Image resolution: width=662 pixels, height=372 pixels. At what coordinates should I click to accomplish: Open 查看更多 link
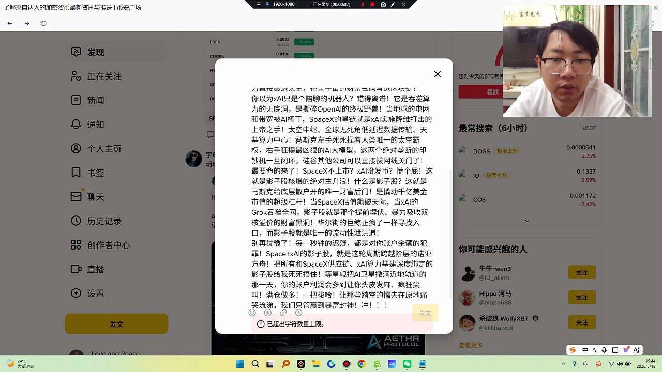(471, 345)
